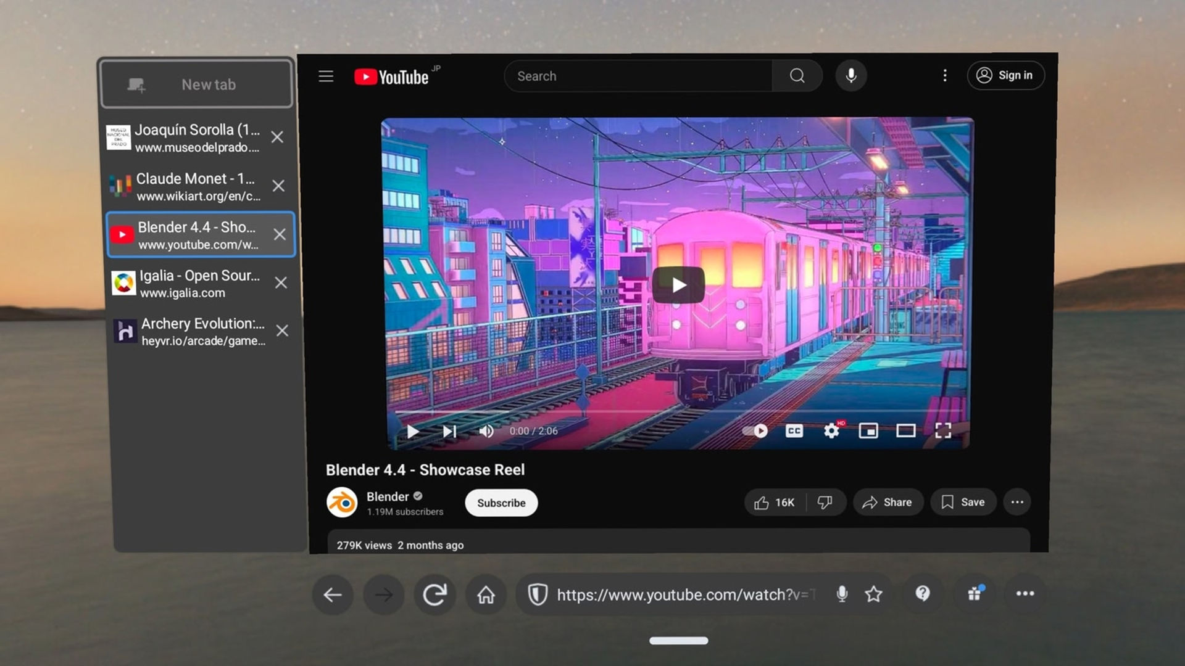
Task: Reload the current page
Action: click(x=434, y=594)
